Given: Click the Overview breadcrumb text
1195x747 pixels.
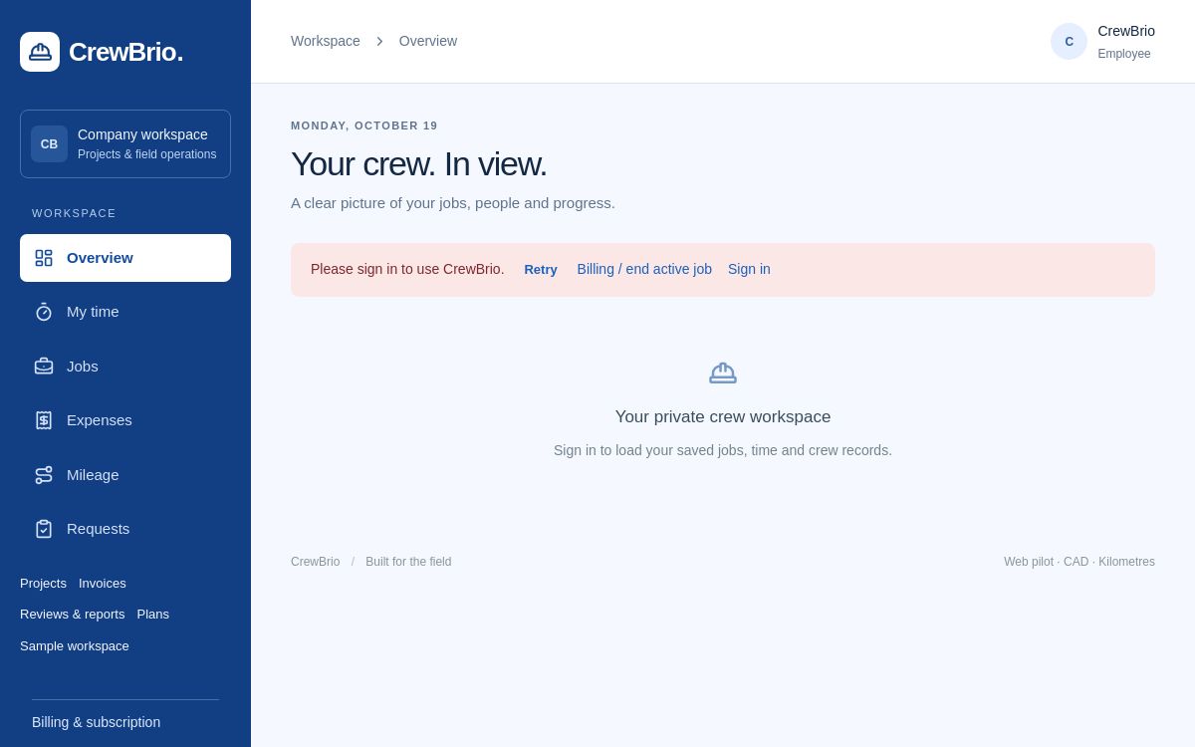Looking at the screenshot, I should (428, 41).
